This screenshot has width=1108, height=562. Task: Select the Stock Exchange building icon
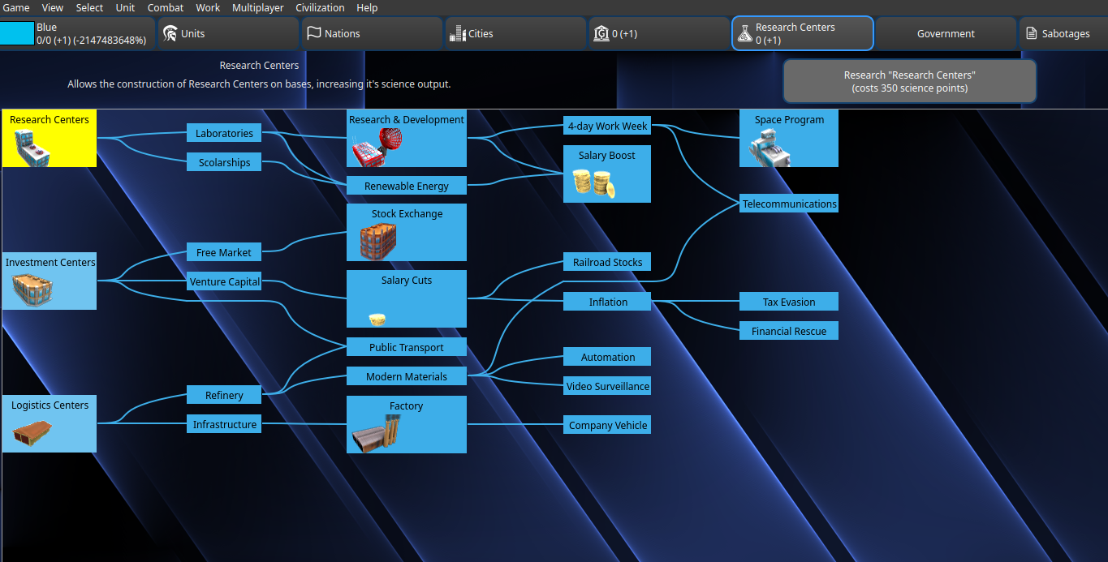click(x=378, y=241)
